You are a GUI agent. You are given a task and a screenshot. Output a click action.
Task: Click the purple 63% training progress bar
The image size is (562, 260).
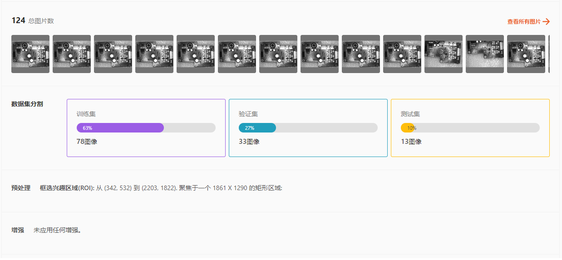120,128
